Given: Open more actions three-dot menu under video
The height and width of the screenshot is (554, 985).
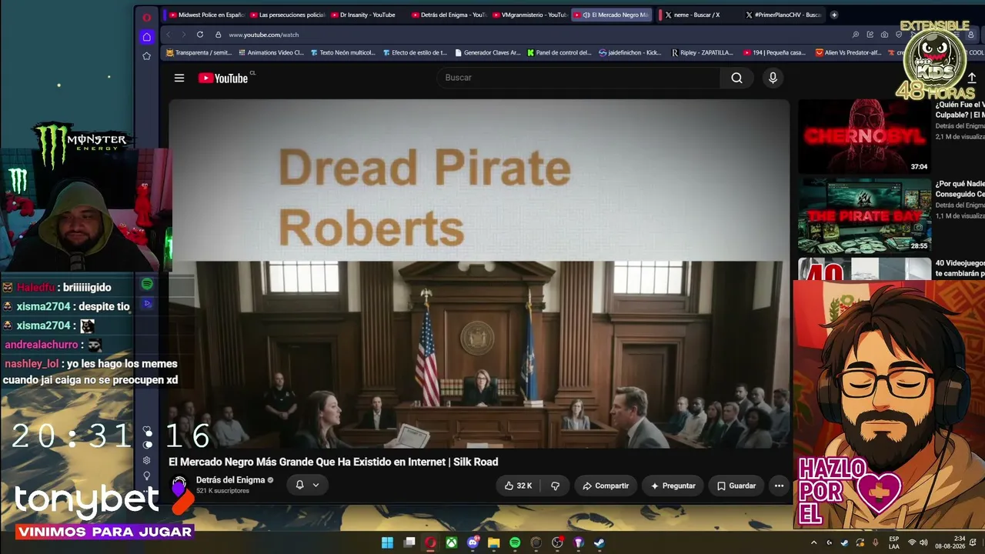Looking at the screenshot, I should [779, 486].
